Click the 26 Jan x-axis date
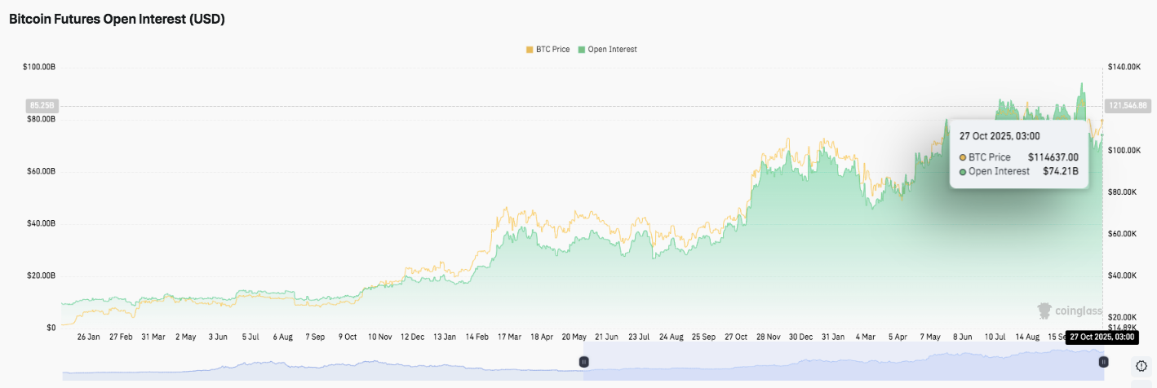The width and height of the screenshot is (1157, 388). [88, 336]
